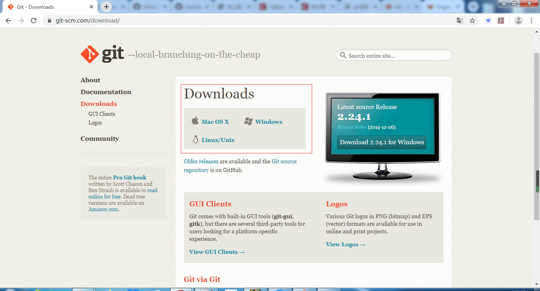The height and width of the screenshot is (291, 540).
Task: Reload the page with the refresh icon
Action: tap(34, 21)
